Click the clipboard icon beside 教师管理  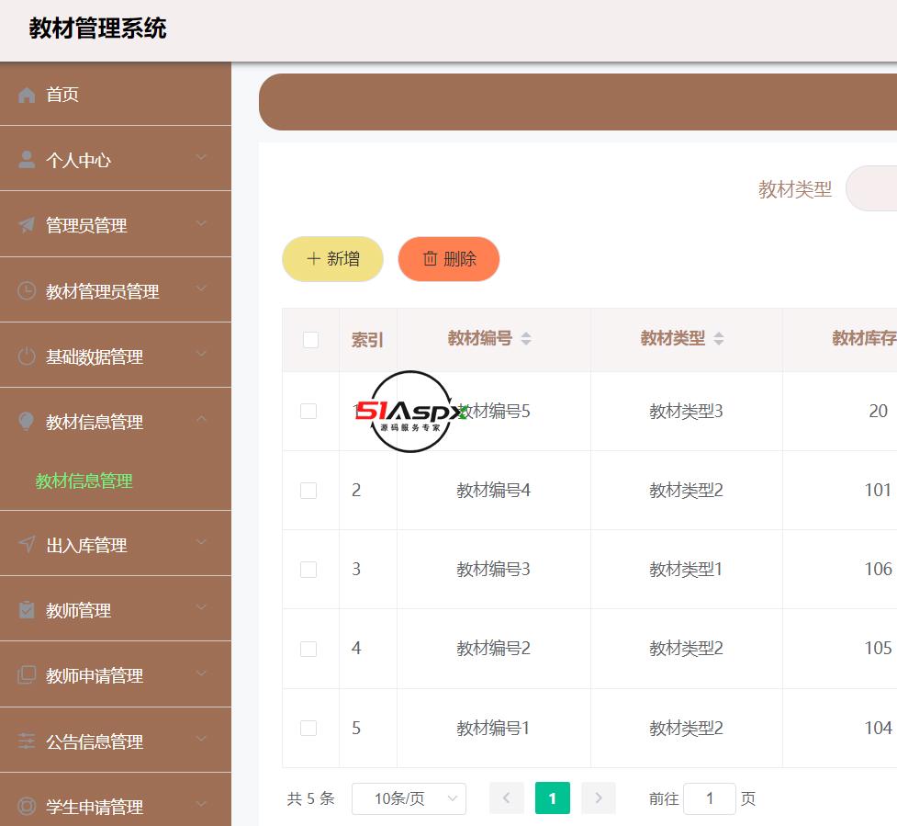click(x=27, y=610)
